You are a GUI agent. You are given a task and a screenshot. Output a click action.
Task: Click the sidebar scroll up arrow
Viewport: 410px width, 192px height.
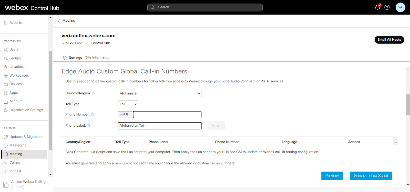tap(50, 17)
